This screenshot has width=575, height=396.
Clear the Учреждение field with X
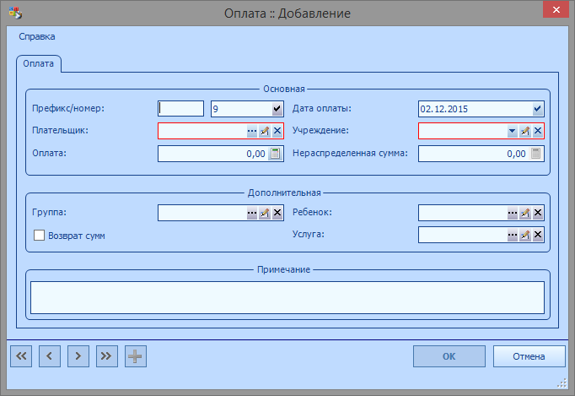pyautogui.click(x=538, y=131)
